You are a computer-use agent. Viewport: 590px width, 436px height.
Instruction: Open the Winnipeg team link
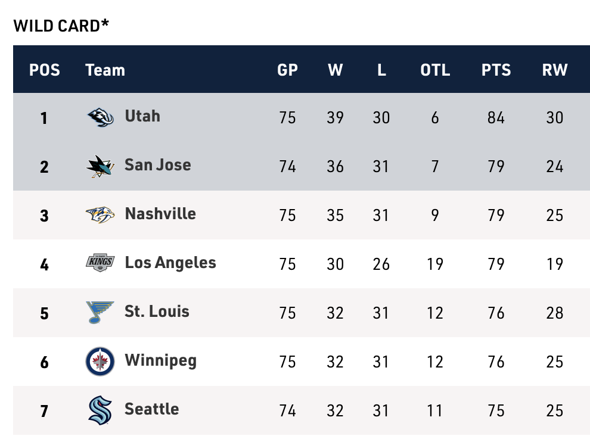pos(160,360)
